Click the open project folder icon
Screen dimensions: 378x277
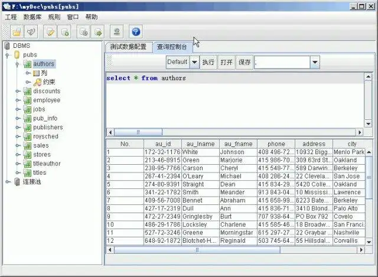click(x=17, y=31)
